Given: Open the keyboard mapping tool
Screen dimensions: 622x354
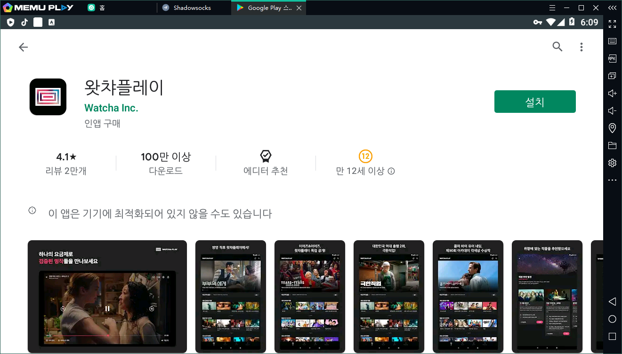Looking at the screenshot, I should [x=612, y=41].
